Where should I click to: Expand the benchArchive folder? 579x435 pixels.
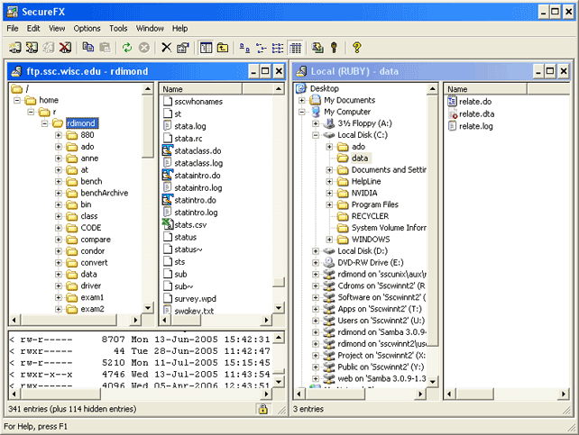pyautogui.click(x=59, y=193)
